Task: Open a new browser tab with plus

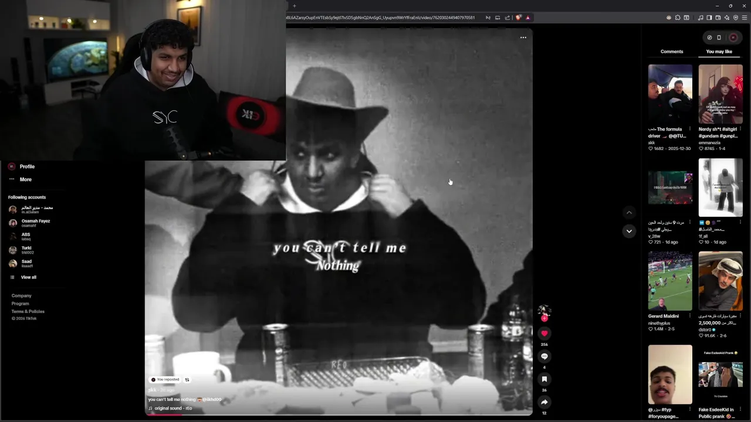Action: pyautogui.click(x=295, y=6)
